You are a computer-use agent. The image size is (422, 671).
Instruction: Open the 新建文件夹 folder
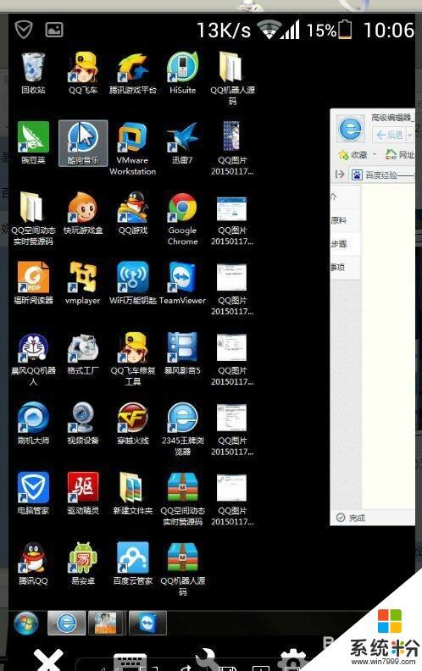tap(133, 494)
